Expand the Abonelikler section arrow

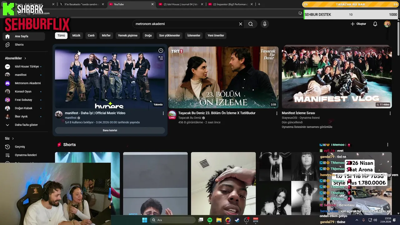click(25, 58)
